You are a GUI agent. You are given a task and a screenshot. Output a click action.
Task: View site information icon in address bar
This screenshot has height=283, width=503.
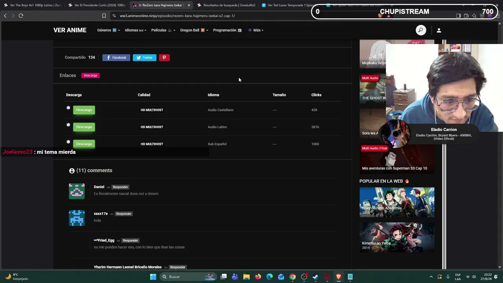[x=114, y=16]
